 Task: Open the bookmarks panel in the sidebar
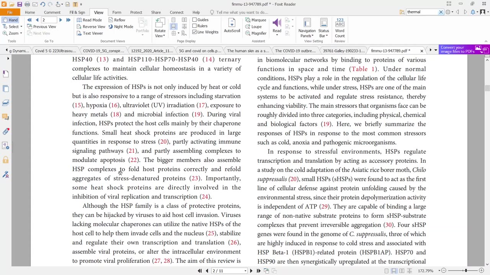pos(6,74)
